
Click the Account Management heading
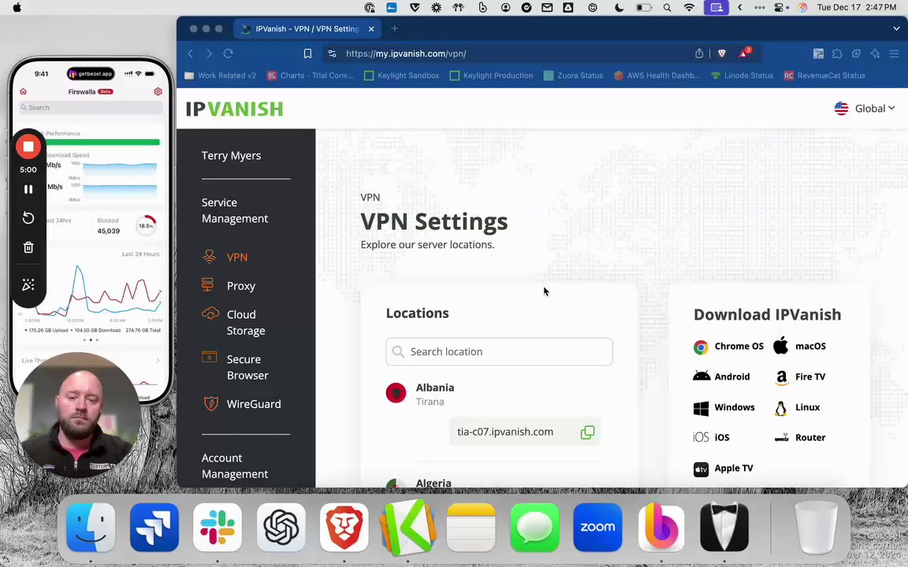pos(235,465)
